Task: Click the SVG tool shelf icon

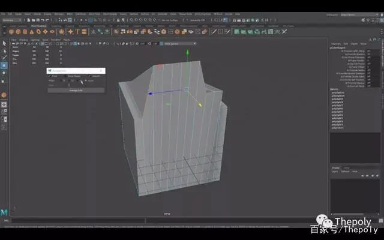Action: click(x=84, y=32)
